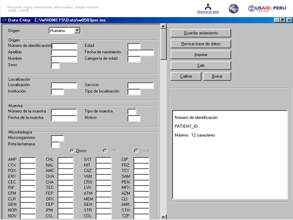The image size is (293, 220).
Task: Click the AMP antibiotic field
Action: 28,160
